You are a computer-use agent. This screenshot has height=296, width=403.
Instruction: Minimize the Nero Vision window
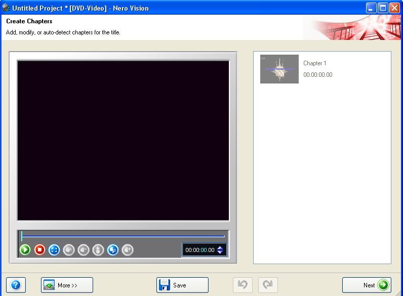coord(371,8)
